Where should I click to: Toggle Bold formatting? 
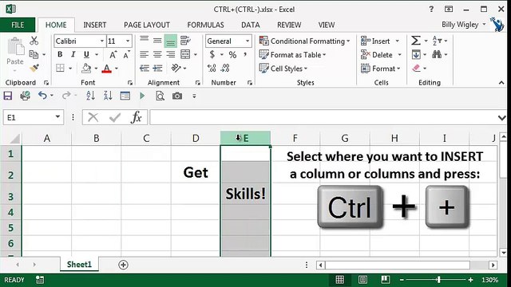[x=60, y=54]
